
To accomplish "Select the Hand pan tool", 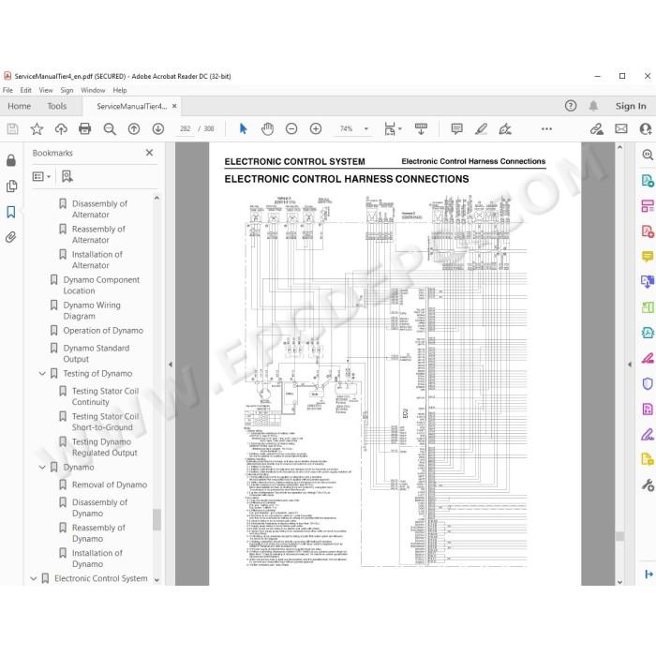I will pos(267,128).
